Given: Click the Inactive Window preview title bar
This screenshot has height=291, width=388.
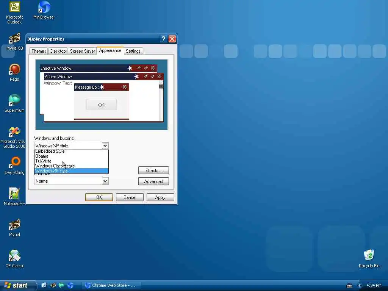Looking at the screenshot, I should [x=99, y=68].
